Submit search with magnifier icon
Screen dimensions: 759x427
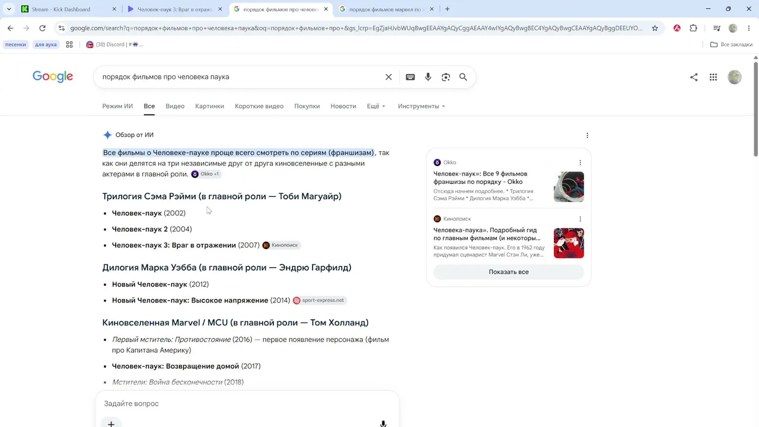(x=463, y=77)
